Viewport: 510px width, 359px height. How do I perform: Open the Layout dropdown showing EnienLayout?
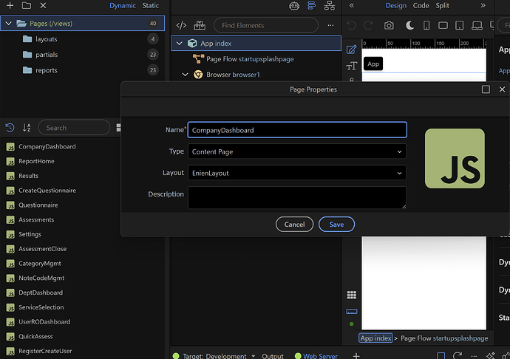[297, 173]
